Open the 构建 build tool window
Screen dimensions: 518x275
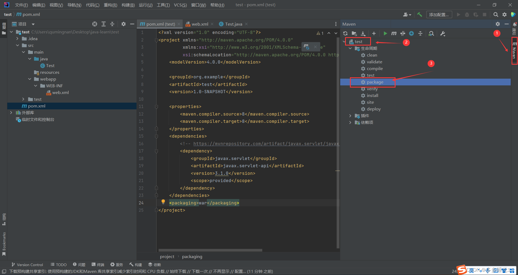[136, 265]
